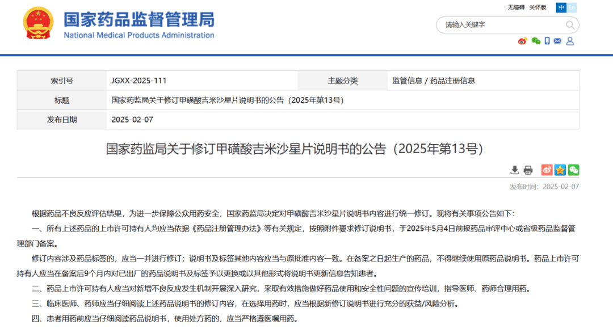The image size is (613, 329).
Task: Click the table title value for 2025年第13号 announcement
Action: (x=228, y=100)
